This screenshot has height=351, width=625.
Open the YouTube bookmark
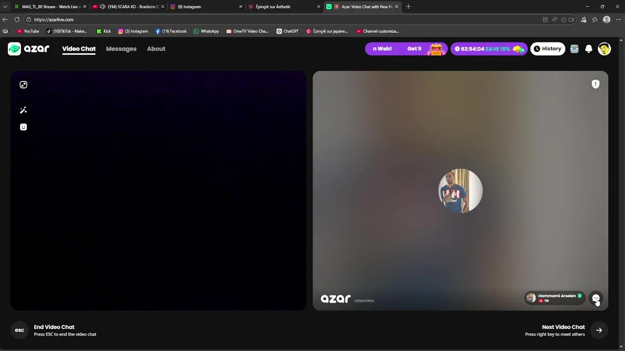(28, 31)
